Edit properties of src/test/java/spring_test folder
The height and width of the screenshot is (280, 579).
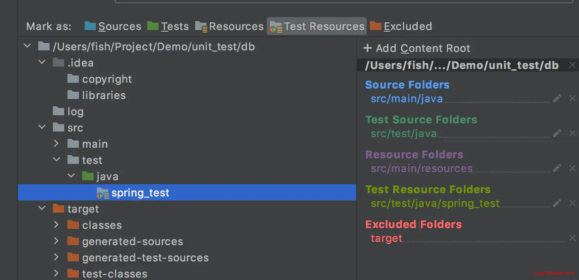[557, 203]
